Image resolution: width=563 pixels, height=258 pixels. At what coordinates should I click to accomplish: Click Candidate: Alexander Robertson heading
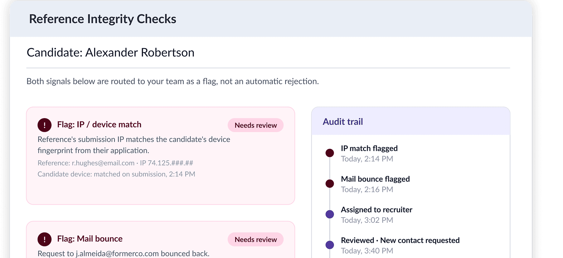tap(110, 53)
